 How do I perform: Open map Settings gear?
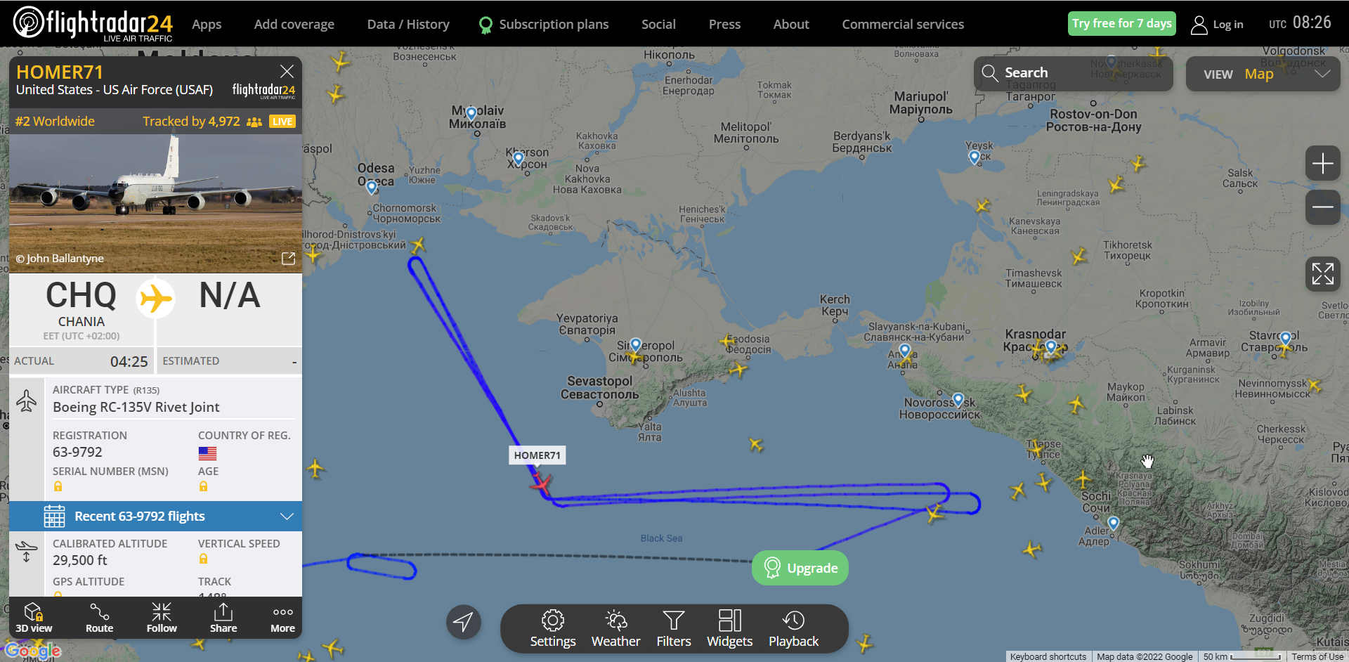click(x=553, y=629)
